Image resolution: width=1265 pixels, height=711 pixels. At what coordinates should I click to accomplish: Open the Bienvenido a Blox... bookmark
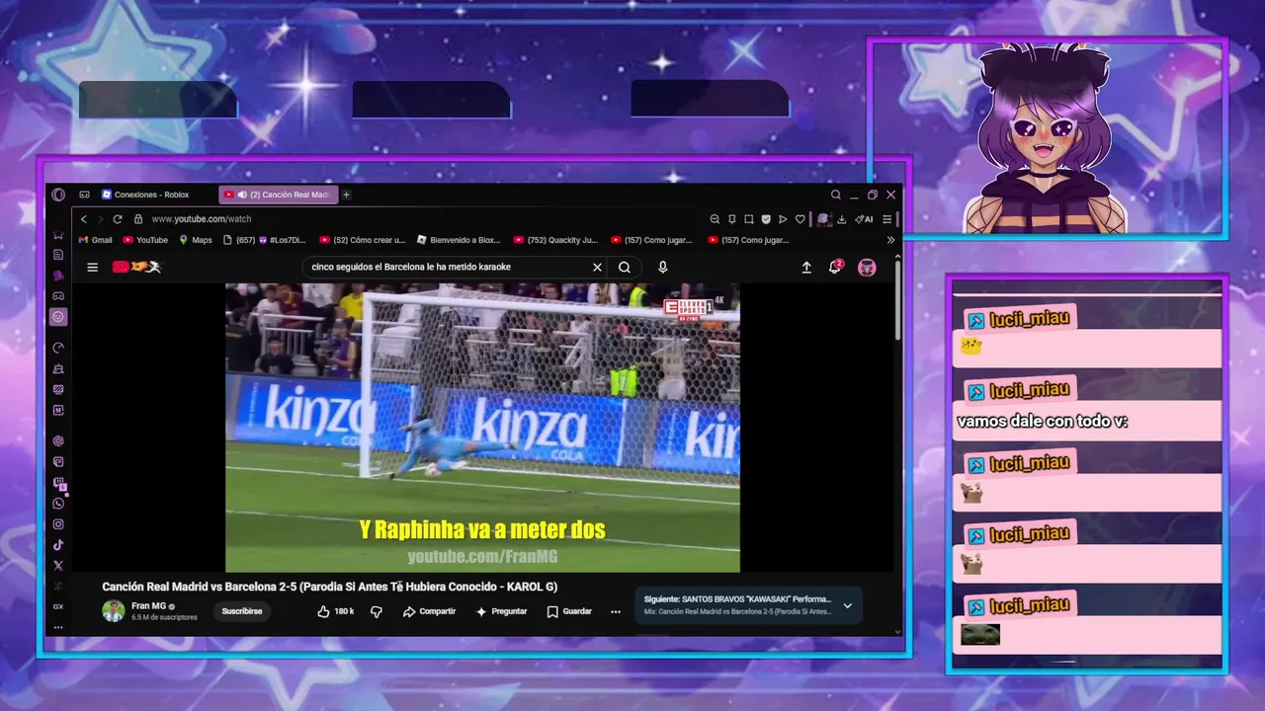point(459,240)
